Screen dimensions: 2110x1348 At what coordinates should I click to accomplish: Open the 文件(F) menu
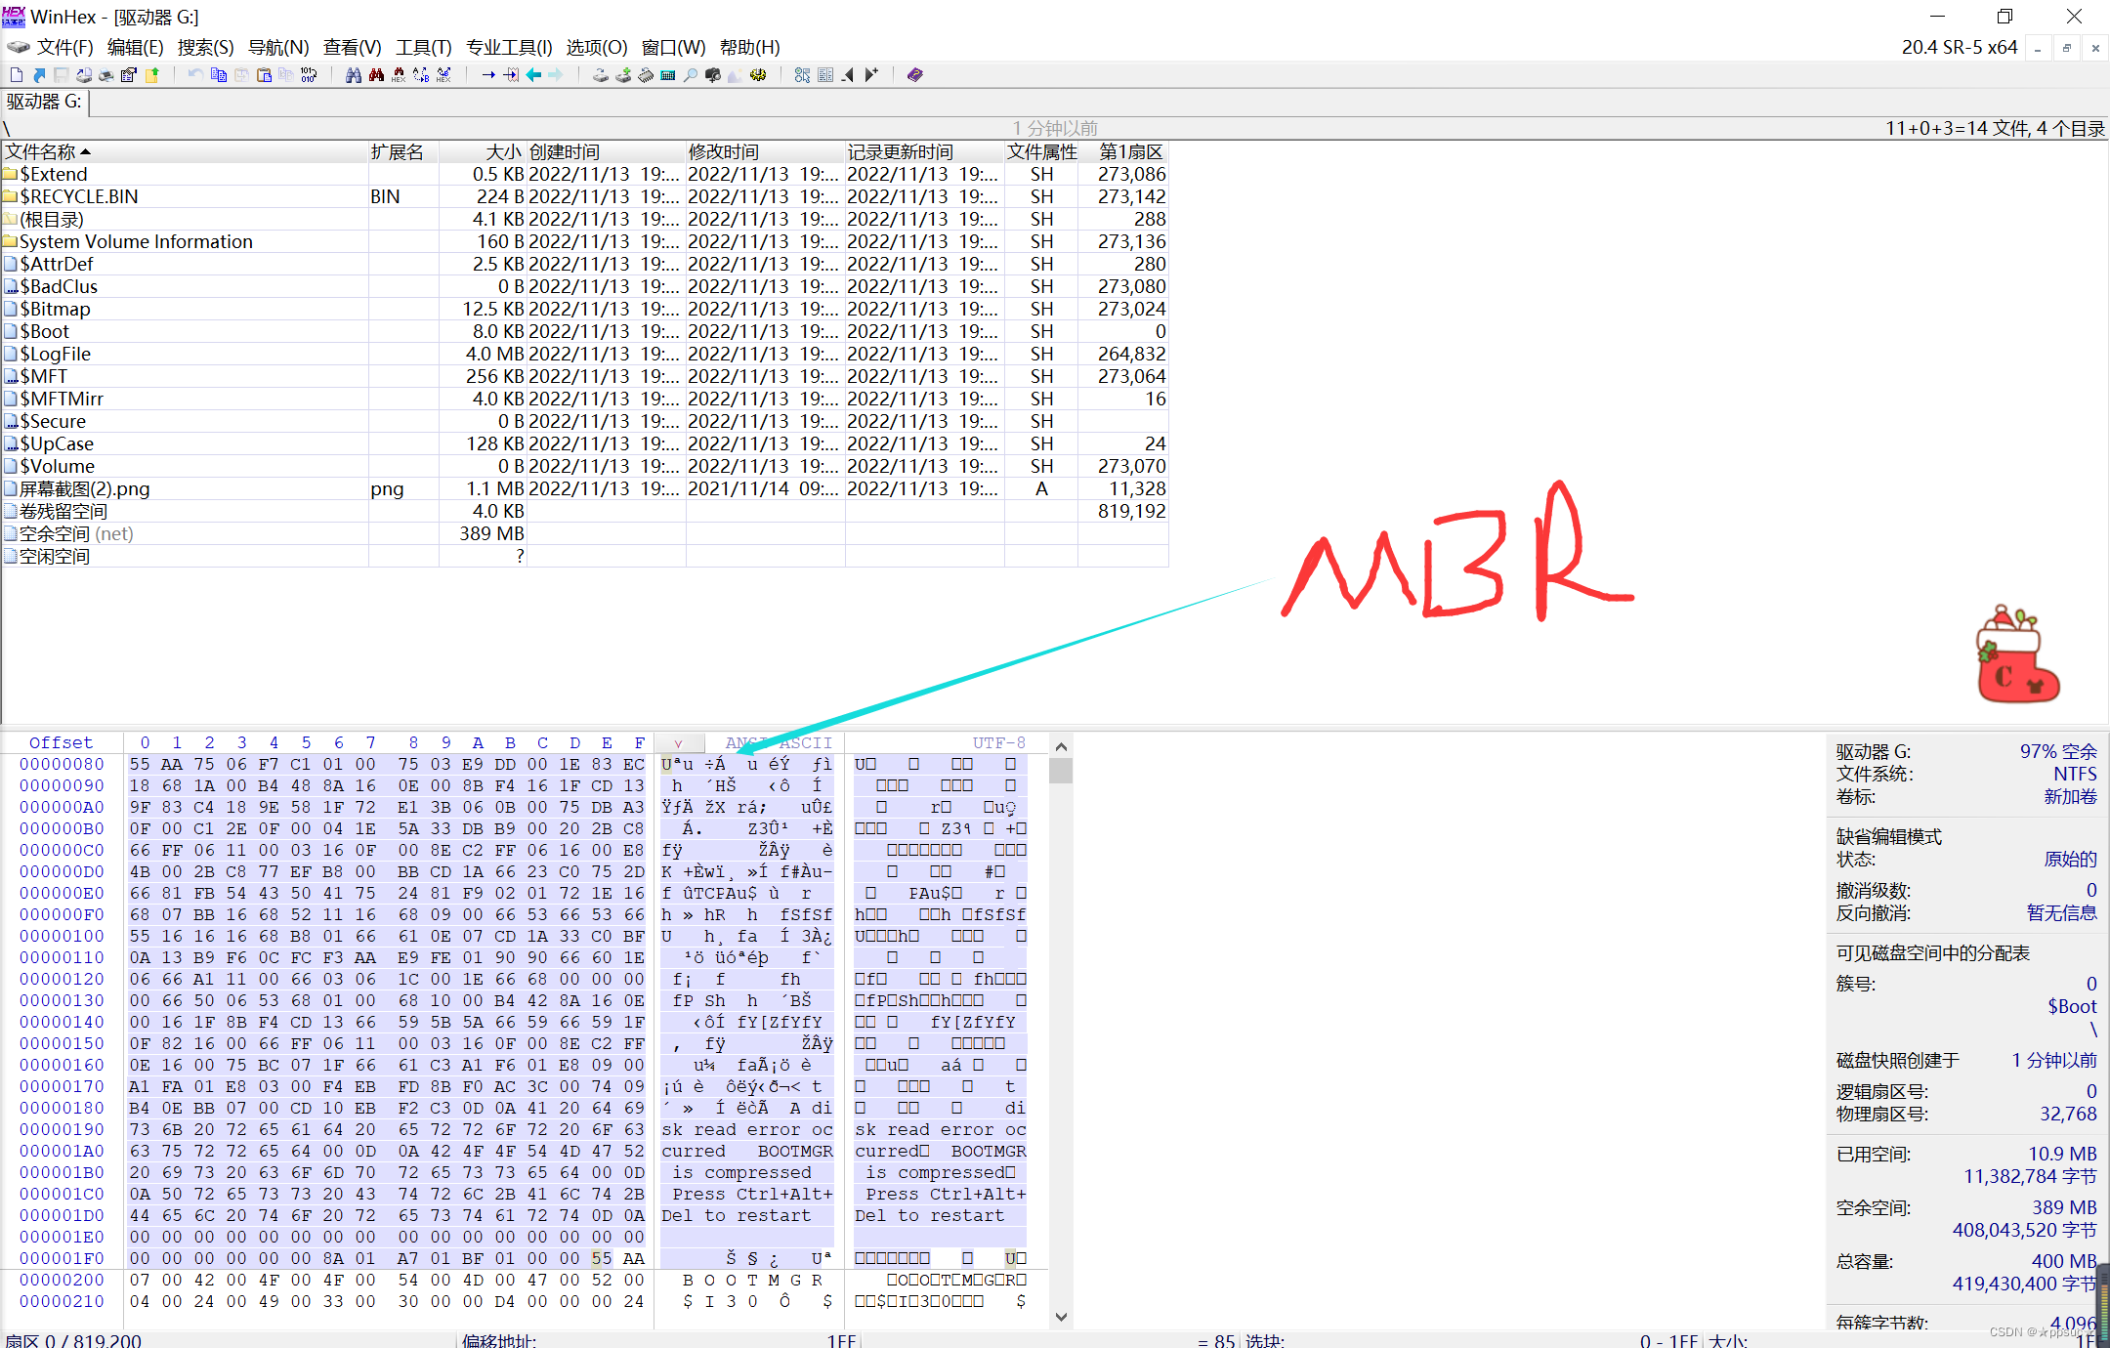tap(64, 47)
